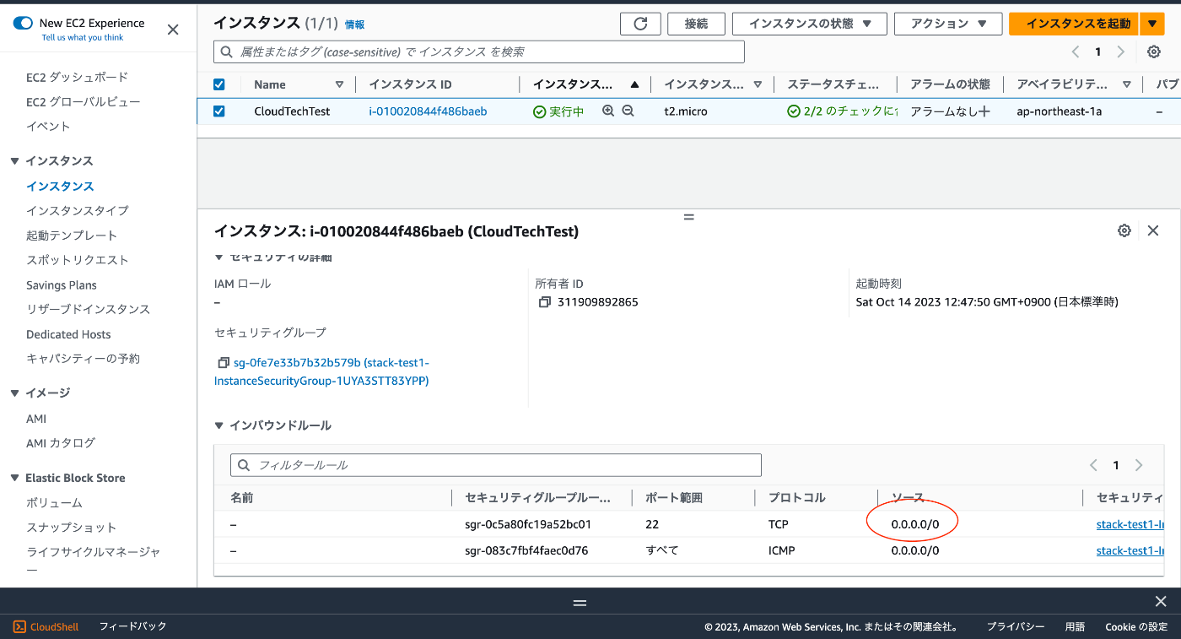Toggle the select-all instances checkbox
Image resolution: width=1181 pixels, height=639 pixels.
219,84
